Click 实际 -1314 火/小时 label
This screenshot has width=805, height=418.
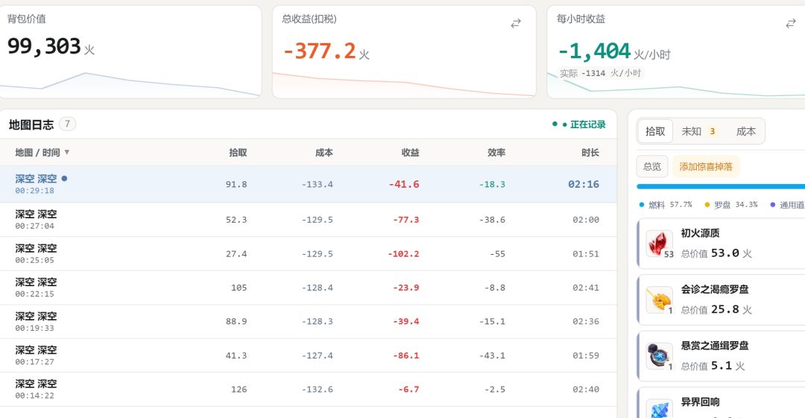coord(600,74)
